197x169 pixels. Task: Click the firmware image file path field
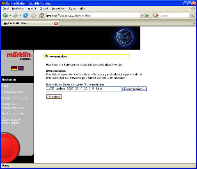[x=84, y=89]
